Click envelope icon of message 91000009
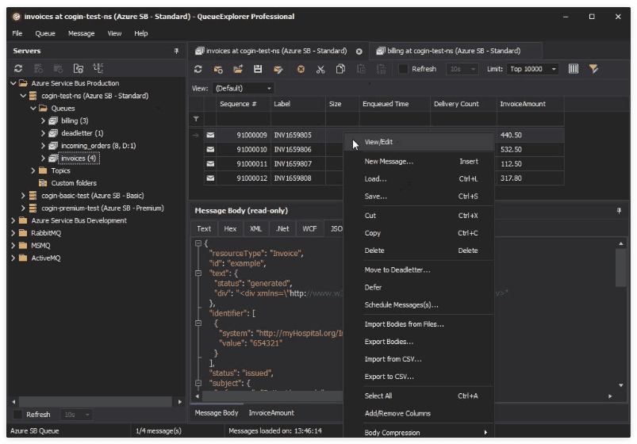This screenshot has width=637, height=444. click(210, 135)
